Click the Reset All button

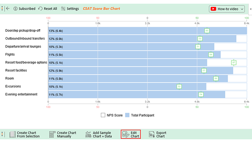click(x=48, y=9)
